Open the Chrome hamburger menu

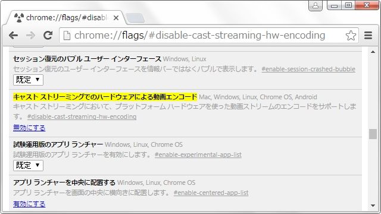[368, 36]
